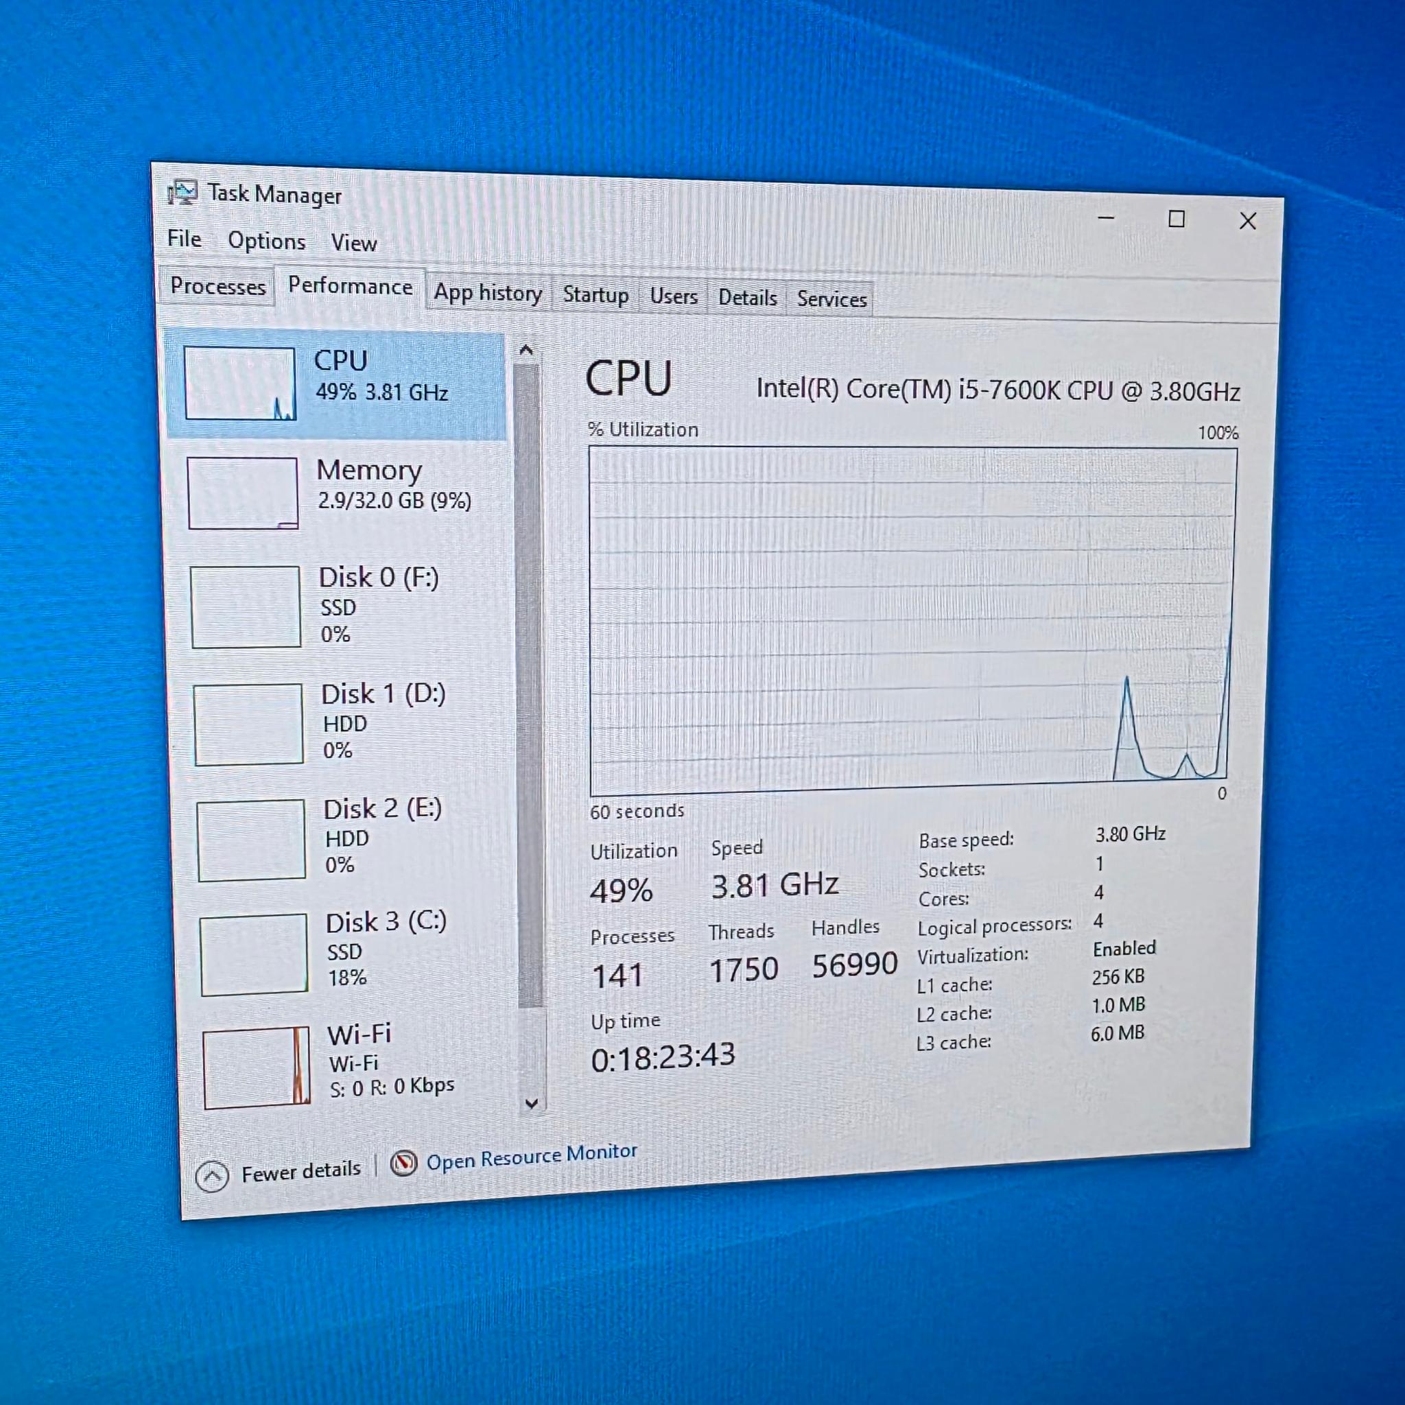Click the 'Logical processors:' label
This screenshot has width=1405, height=1405.
tap(995, 926)
